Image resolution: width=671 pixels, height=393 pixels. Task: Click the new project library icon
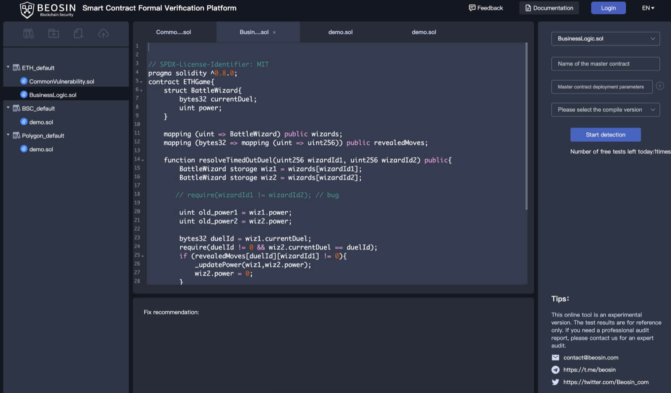[29, 33]
